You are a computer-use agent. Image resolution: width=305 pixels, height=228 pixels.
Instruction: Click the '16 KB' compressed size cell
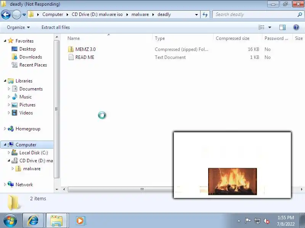253,49
